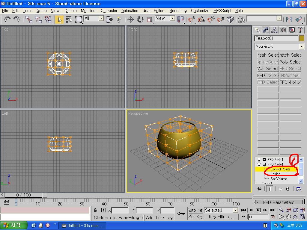The height and width of the screenshot is (230, 307).
Task: Choose the rectangular selection region tool
Action: 79,19
